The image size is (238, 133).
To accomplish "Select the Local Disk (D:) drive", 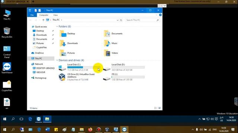I will [124, 67].
